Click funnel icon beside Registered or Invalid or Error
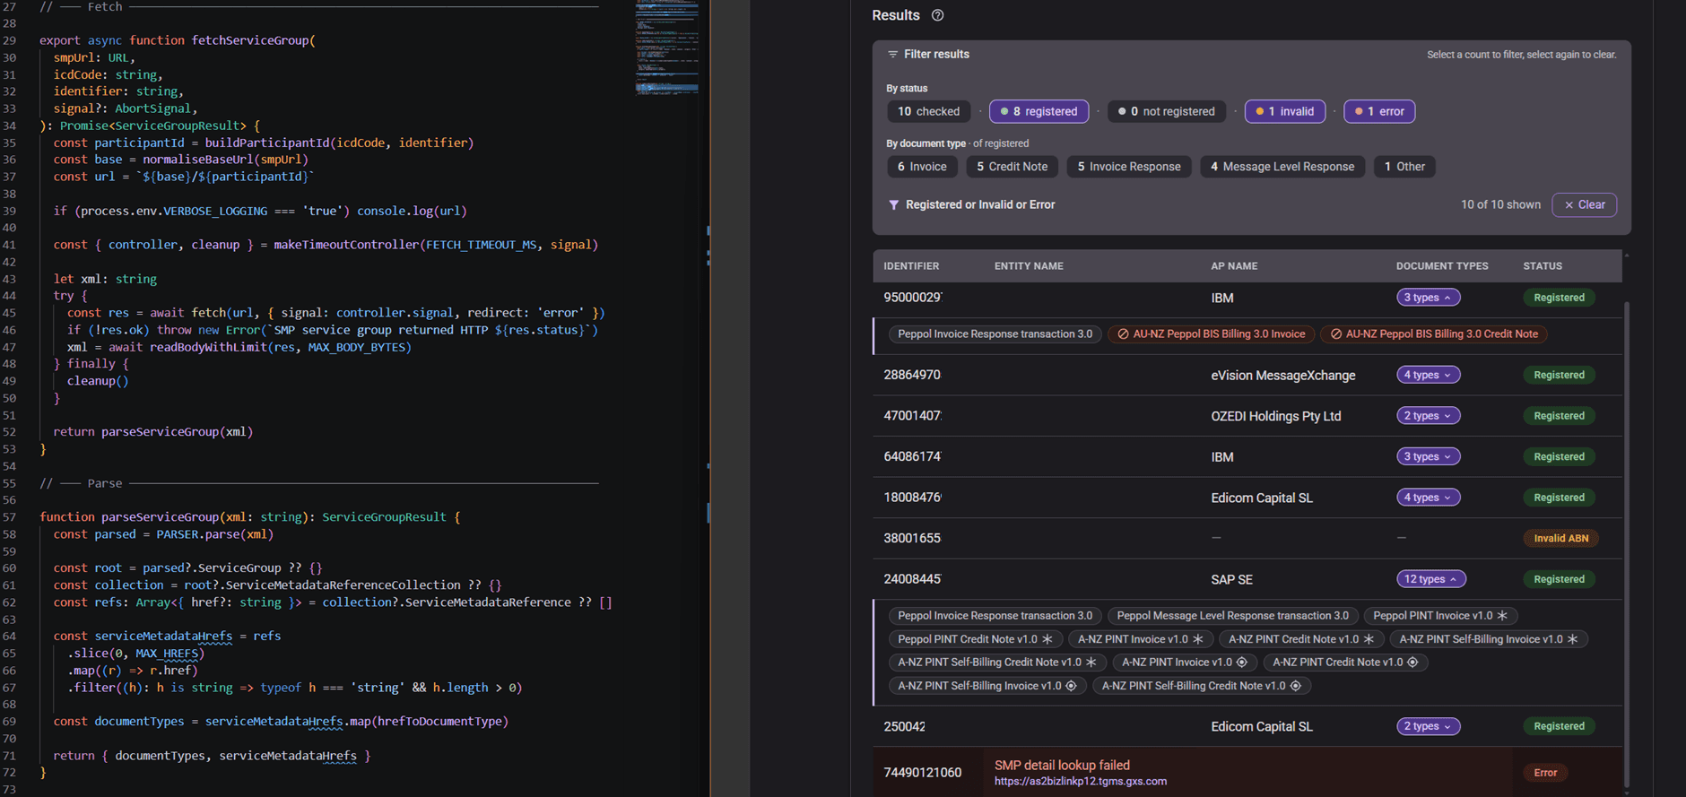This screenshot has height=797, width=1686. [893, 205]
